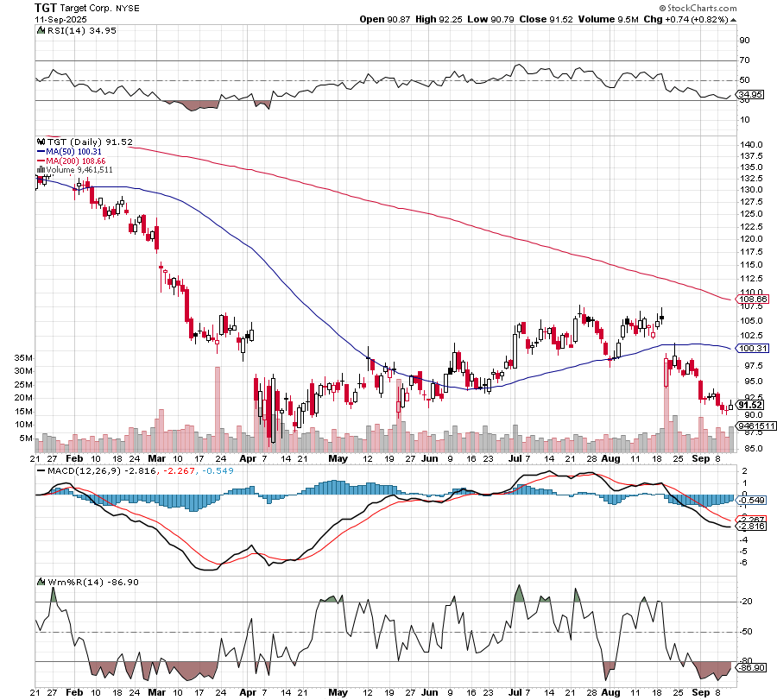Click the 120.0 price axis label
777x700 pixels.
751,239
